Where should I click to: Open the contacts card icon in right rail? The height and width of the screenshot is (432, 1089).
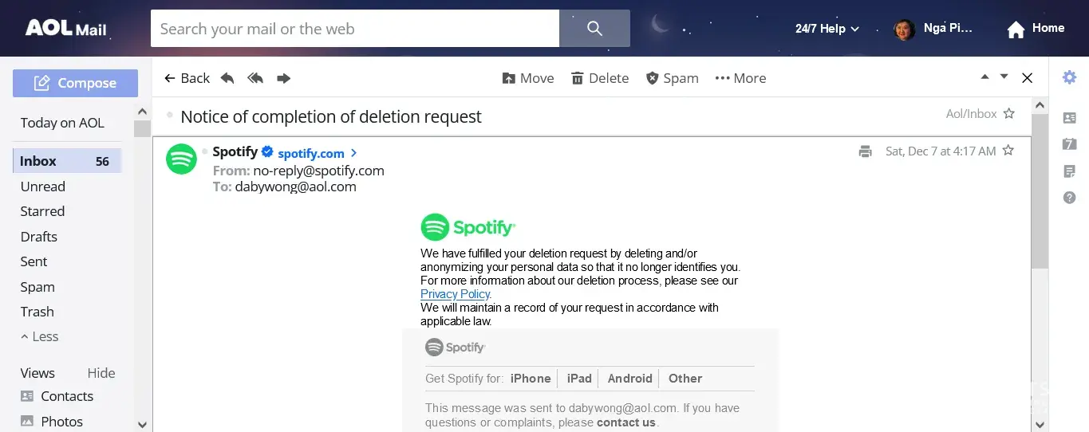tap(1069, 118)
